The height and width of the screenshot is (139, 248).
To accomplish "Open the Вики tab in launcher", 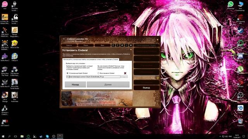I will pyautogui.click(x=102, y=45).
